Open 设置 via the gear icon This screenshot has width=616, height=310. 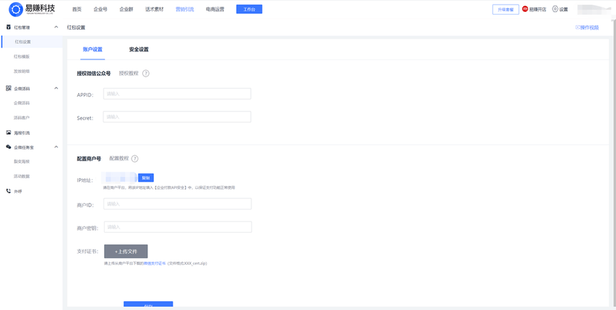pos(555,10)
